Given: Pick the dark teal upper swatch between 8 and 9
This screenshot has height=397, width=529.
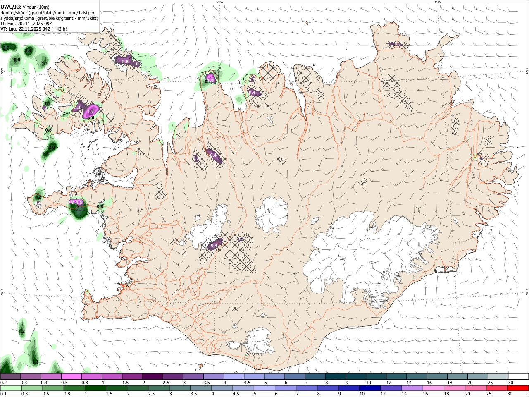Looking at the screenshot, I should pyautogui.click(x=335, y=376).
